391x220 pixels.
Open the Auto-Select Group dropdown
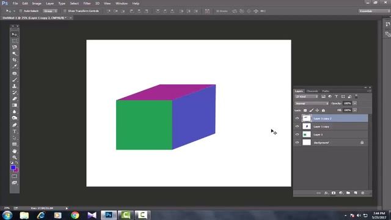click(x=50, y=11)
